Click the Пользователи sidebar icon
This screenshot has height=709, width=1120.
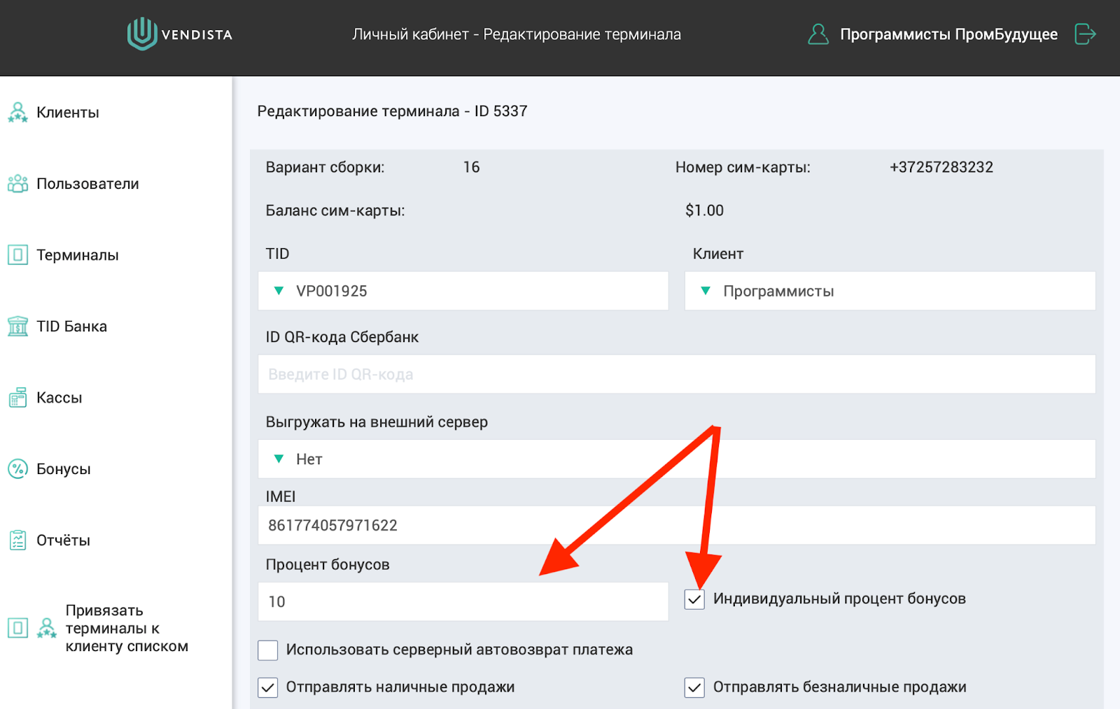[x=17, y=183]
